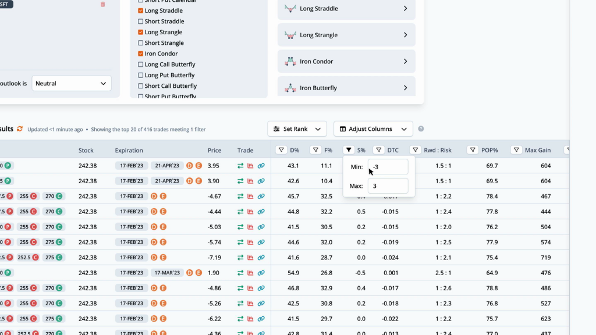Uncheck the Long Straddle checkbox
Image resolution: width=596 pixels, height=335 pixels.
point(141,10)
